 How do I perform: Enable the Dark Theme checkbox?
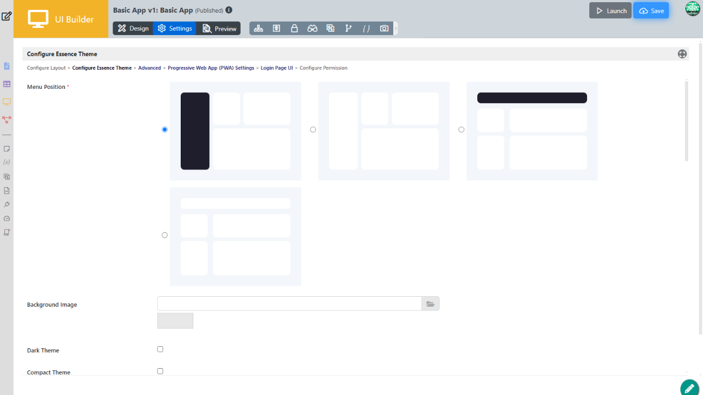coord(160,349)
